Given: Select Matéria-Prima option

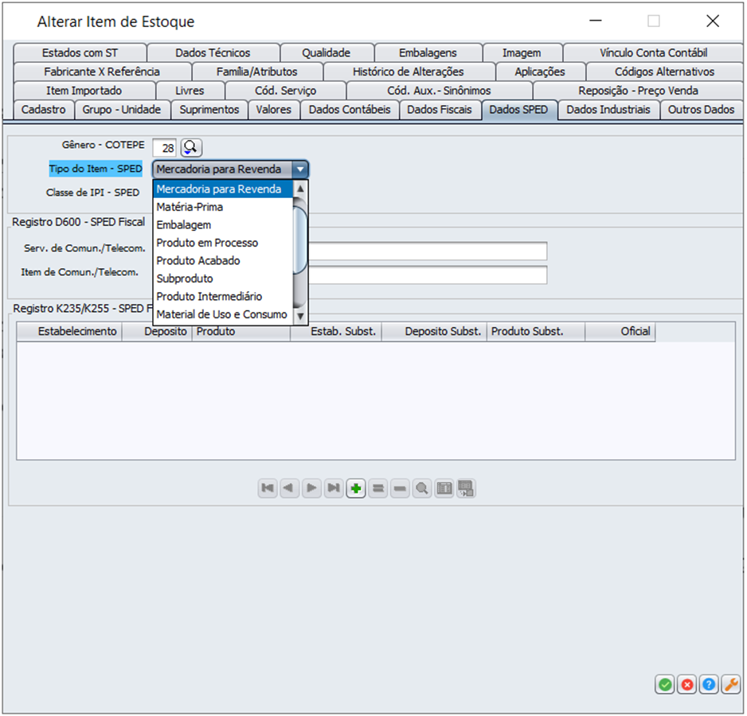Looking at the screenshot, I should point(223,207).
